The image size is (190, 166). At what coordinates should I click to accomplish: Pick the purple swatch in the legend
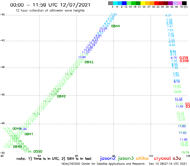pyautogui.click(x=170, y=3)
